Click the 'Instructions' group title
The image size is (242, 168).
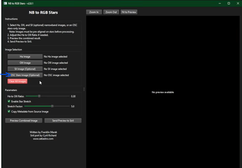coord(11,19)
